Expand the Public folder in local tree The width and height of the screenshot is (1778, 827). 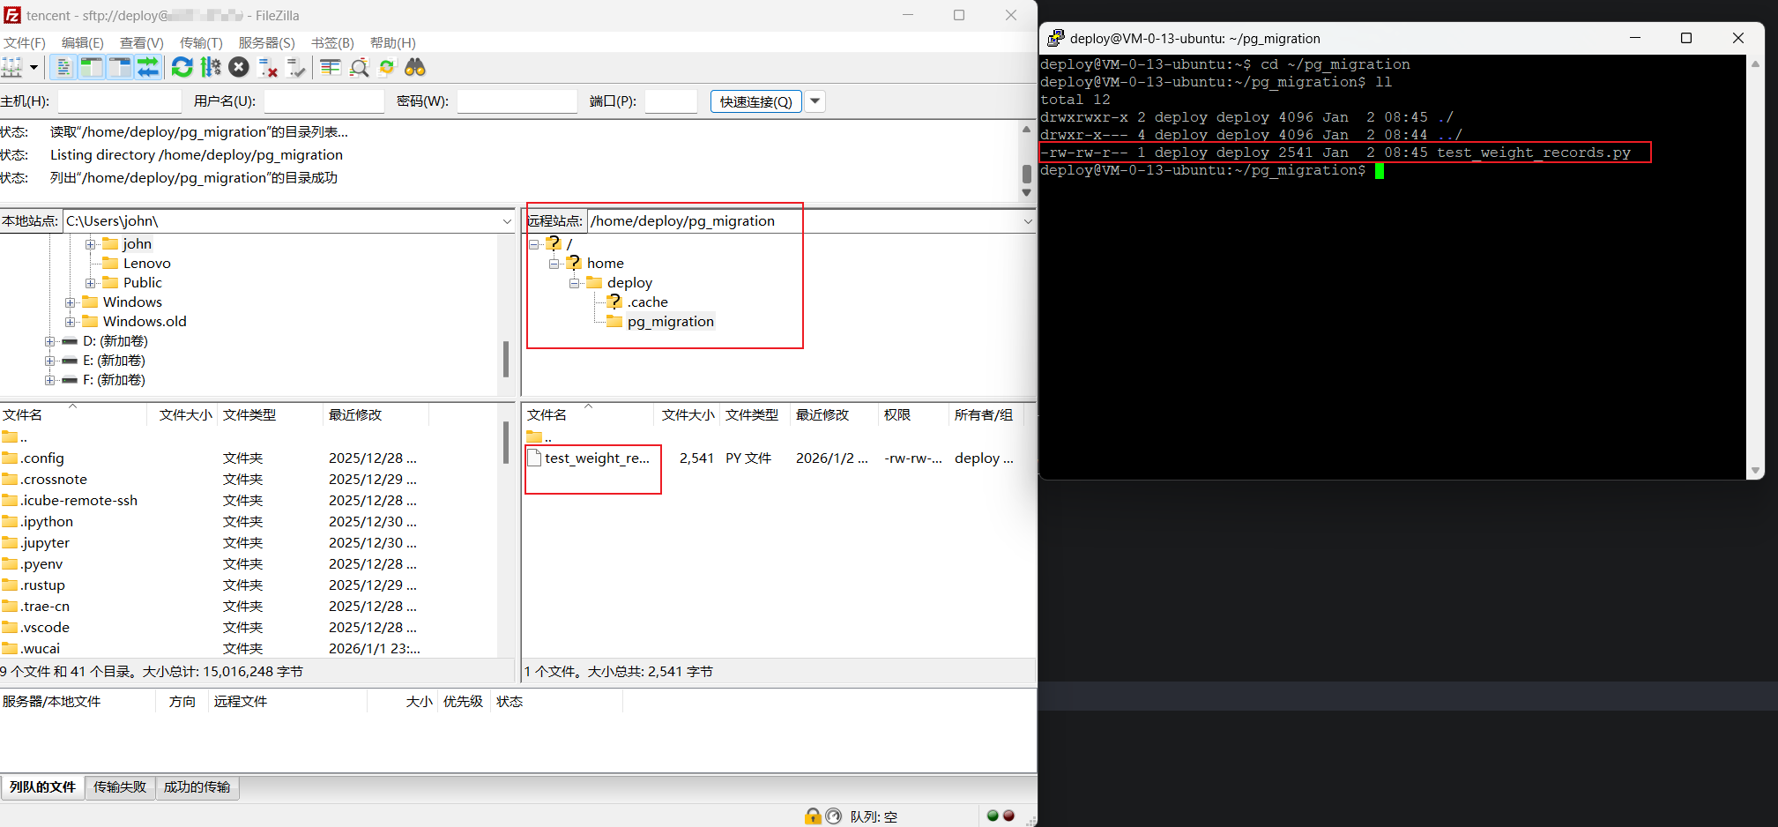click(90, 283)
